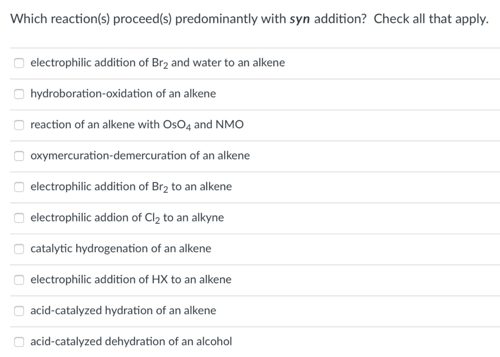The image size is (500, 357).
Task: Select electrophilic addition of Br2 to alkene
Action: (x=19, y=187)
